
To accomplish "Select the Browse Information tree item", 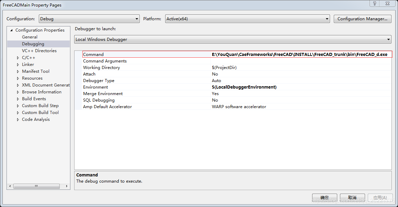I will tap(42, 92).
